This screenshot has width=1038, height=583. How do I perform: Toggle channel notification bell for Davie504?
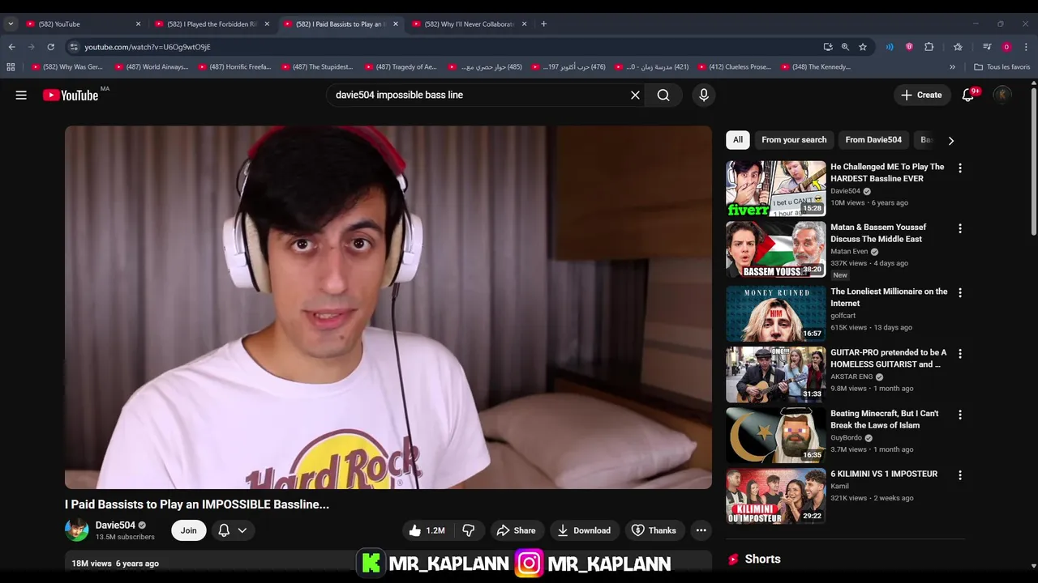[224, 530]
